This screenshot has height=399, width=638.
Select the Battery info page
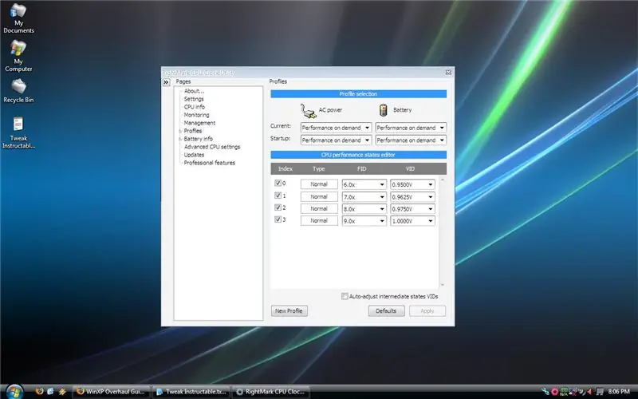[198, 138]
